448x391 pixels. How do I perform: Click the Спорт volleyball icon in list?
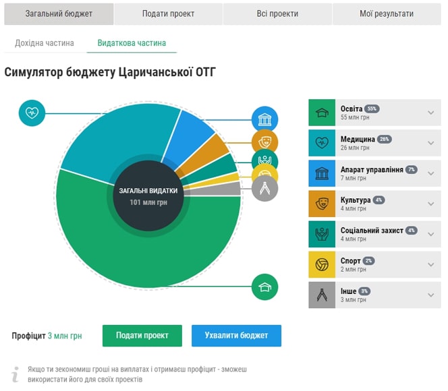[x=323, y=264]
